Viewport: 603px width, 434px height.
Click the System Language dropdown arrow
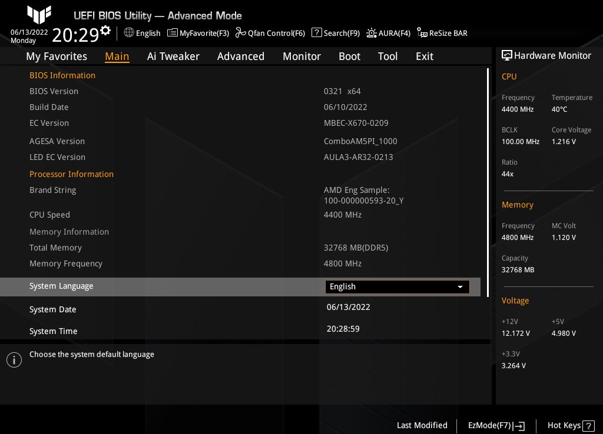460,287
